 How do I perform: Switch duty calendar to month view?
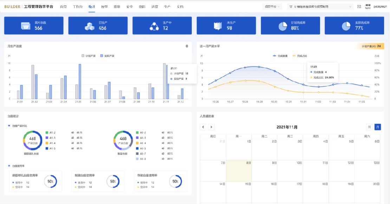pyautogui.click(x=378, y=127)
